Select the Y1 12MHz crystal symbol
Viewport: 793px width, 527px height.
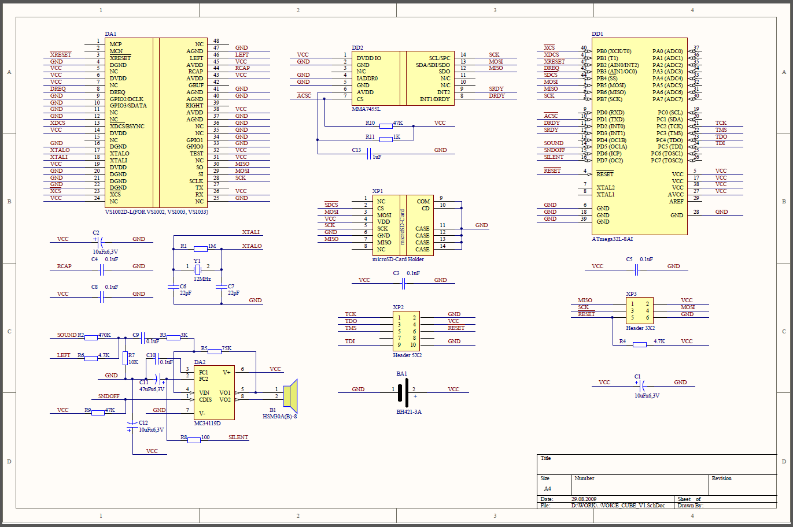coord(197,269)
